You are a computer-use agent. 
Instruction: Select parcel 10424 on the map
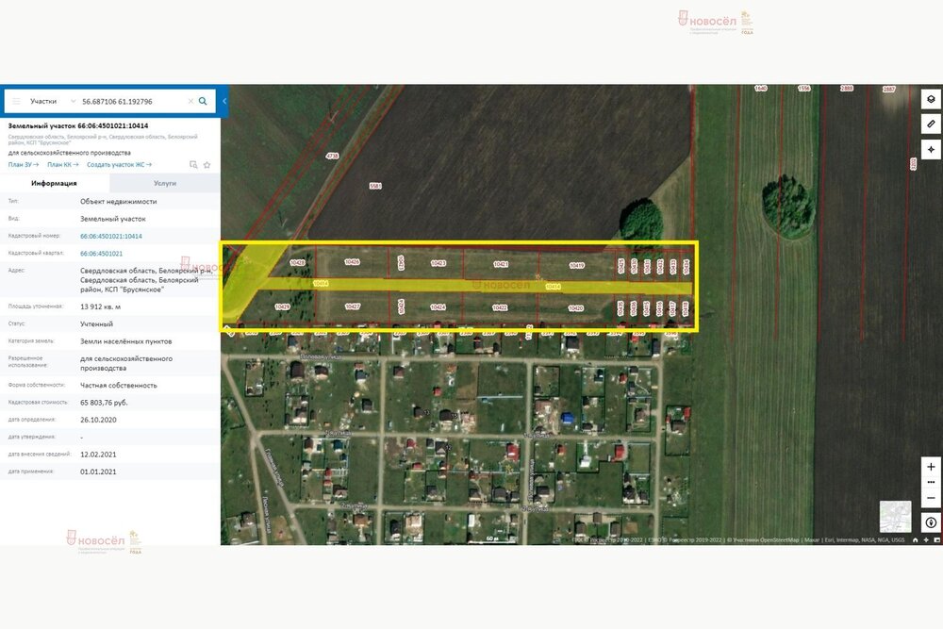tap(438, 306)
